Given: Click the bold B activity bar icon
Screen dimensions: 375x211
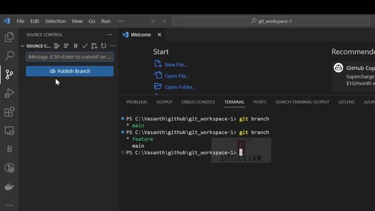Looking at the screenshot, I should 9,149.
